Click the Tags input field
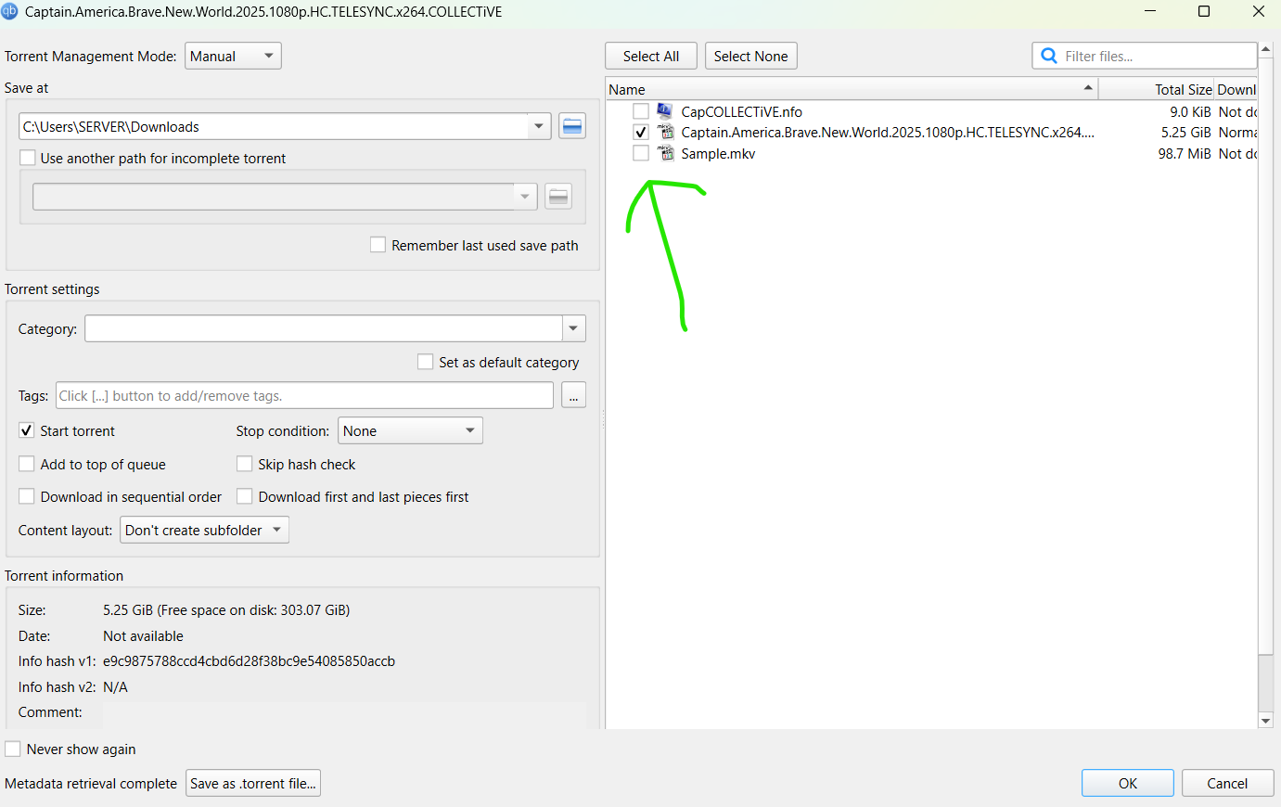 (304, 395)
